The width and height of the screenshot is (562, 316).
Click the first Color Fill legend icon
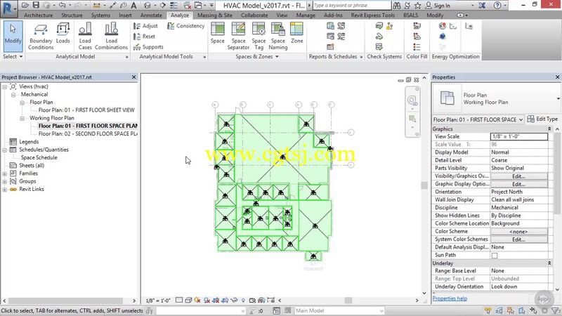tap(417, 26)
